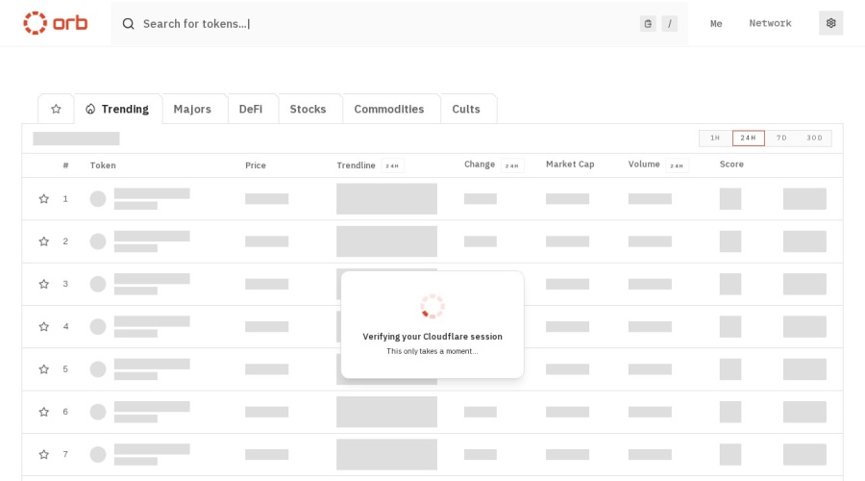Screen dimensions: 865x481
Task: Favorite the row 7 token star
Action: tap(43, 454)
